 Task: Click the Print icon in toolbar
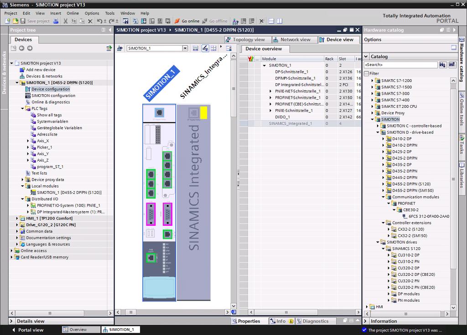click(x=56, y=21)
